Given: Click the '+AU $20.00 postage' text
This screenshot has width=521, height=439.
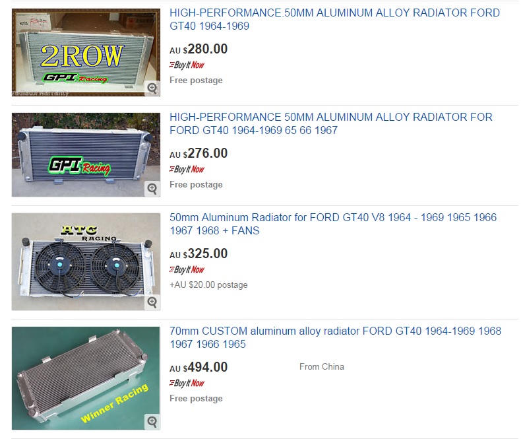Looking at the screenshot, I should [x=208, y=285].
